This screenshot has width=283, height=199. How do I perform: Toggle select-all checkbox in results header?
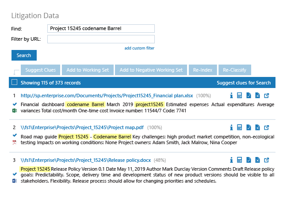pyautogui.click(x=14, y=82)
